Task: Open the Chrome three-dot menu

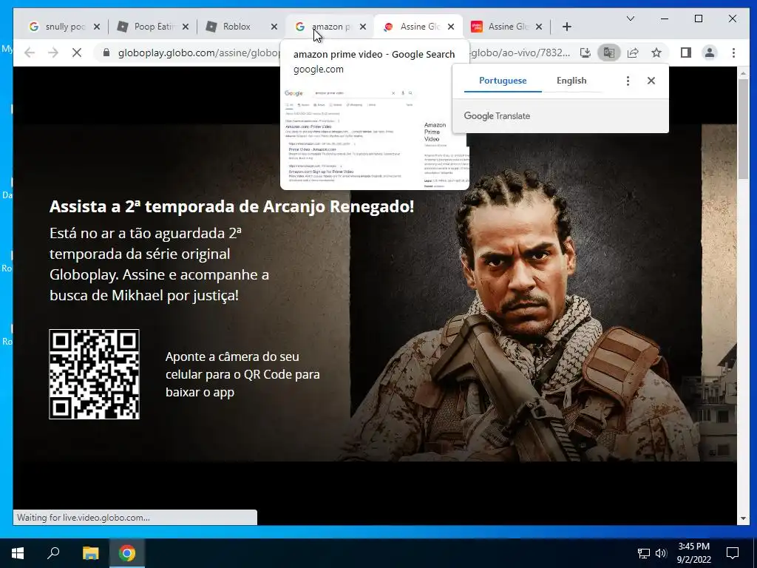Action: click(x=733, y=53)
